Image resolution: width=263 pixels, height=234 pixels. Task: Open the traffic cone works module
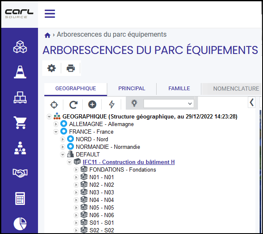click(20, 72)
